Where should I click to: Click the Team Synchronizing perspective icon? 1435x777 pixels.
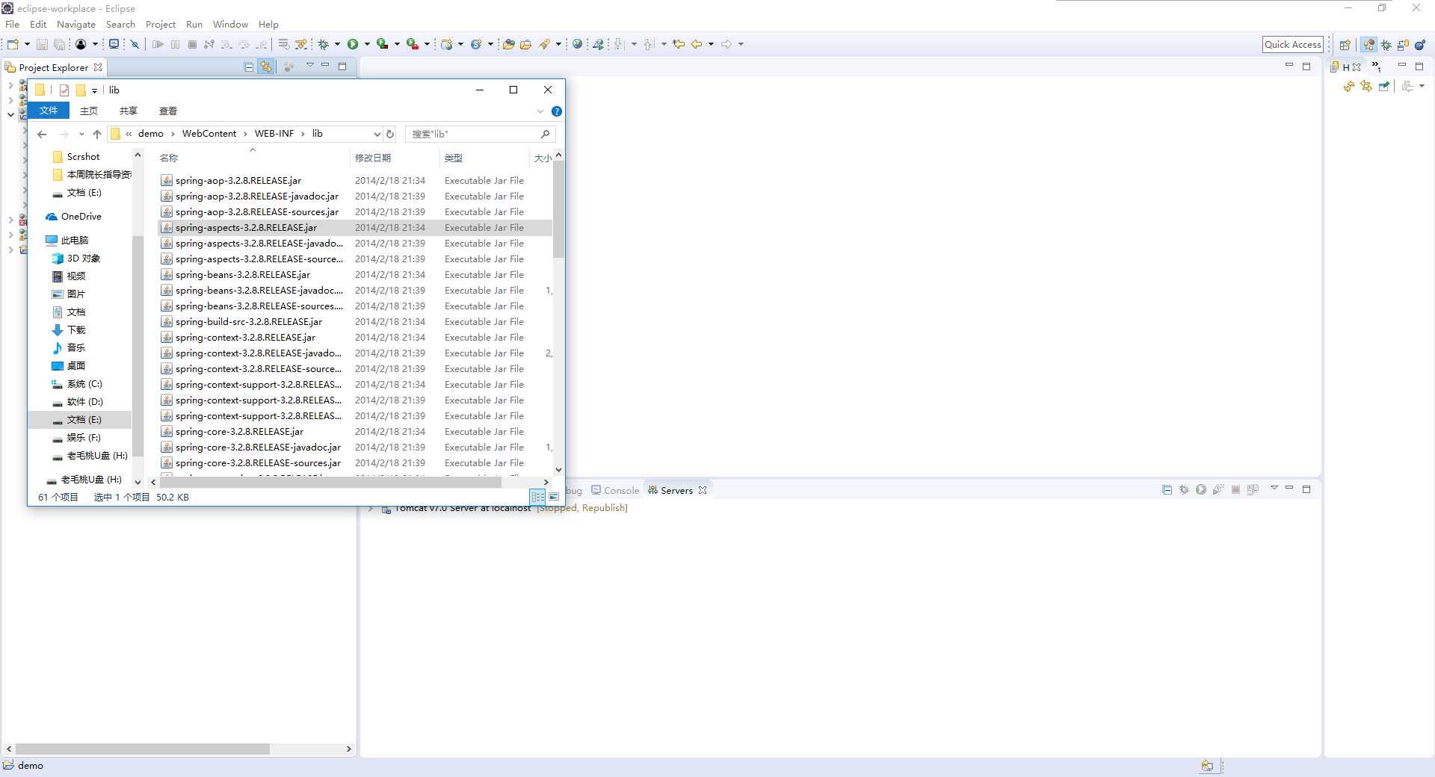coord(1404,45)
